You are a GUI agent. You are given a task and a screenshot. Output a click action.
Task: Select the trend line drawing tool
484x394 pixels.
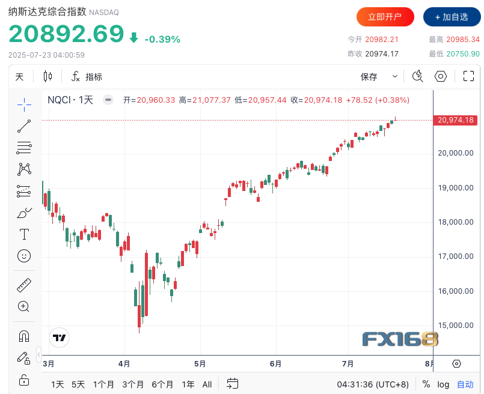coord(24,126)
